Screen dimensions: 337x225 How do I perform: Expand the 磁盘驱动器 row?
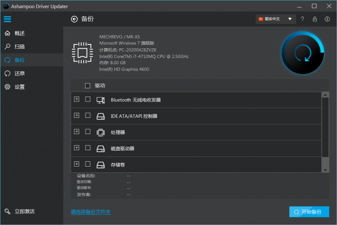[x=76, y=148]
